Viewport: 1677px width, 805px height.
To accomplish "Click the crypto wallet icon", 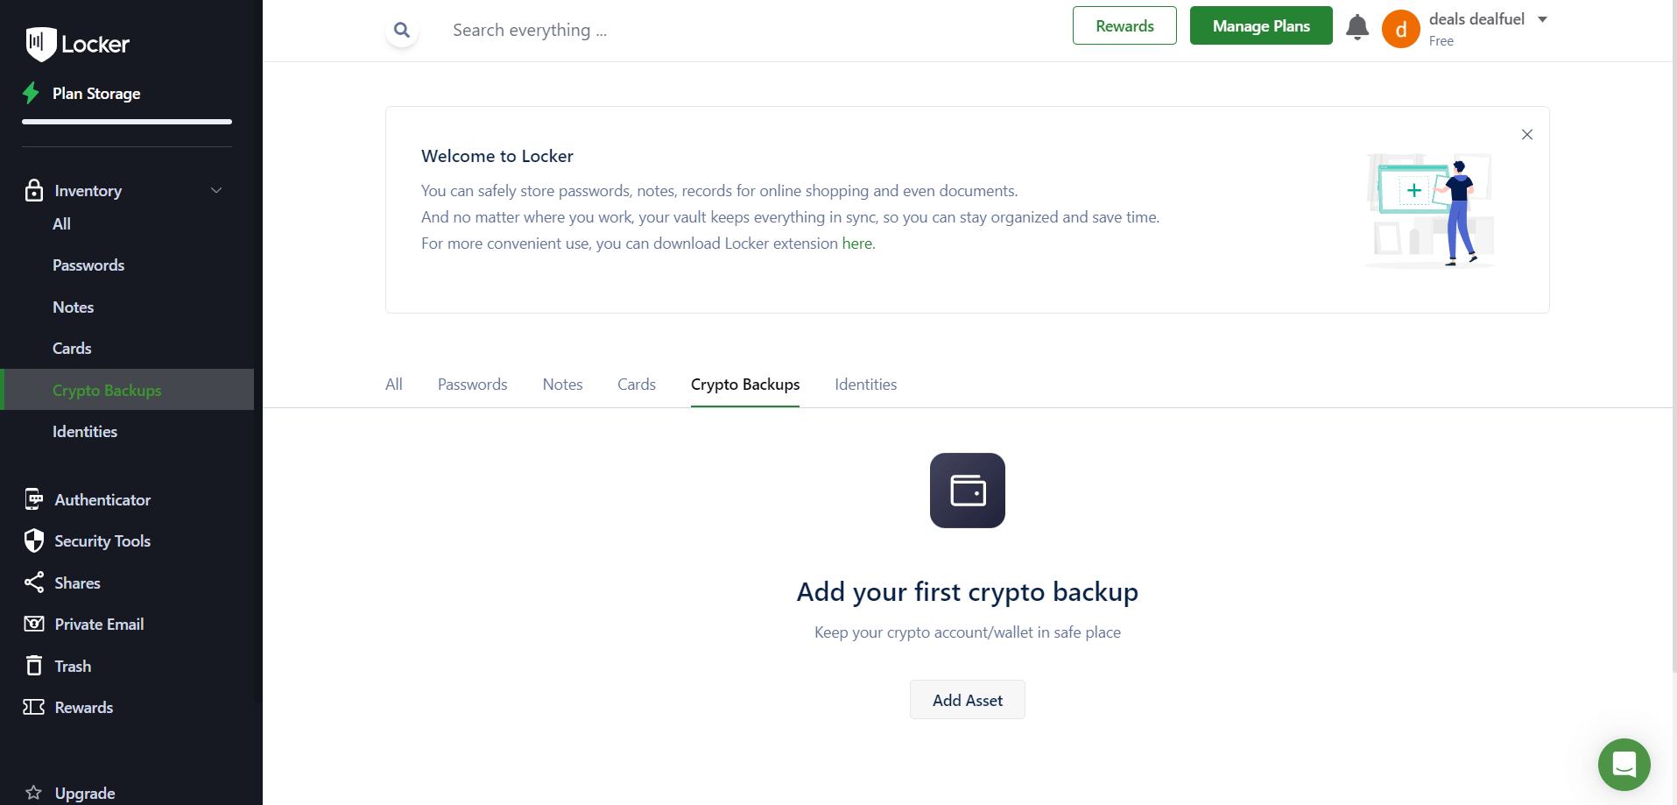I will [968, 491].
